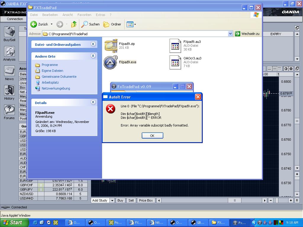Select the FXpad9.au3 file icon
Viewport: 303px width, 227px height.
click(x=175, y=46)
